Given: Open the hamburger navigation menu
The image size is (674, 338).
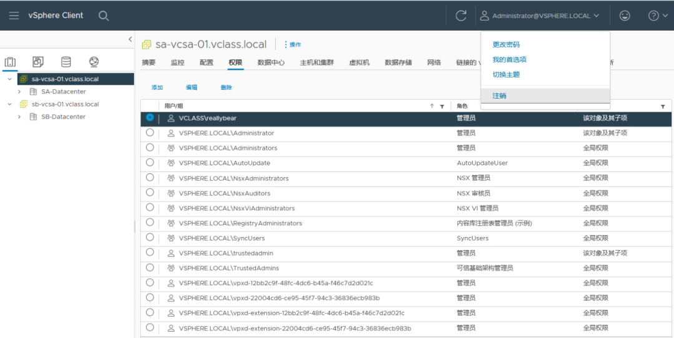Looking at the screenshot, I should [x=14, y=16].
